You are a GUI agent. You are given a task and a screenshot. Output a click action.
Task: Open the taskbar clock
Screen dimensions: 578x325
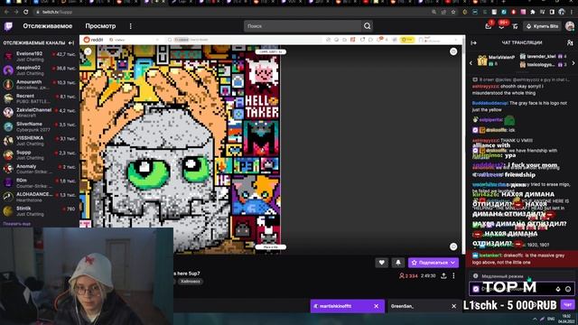pyautogui.click(x=567, y=319)
